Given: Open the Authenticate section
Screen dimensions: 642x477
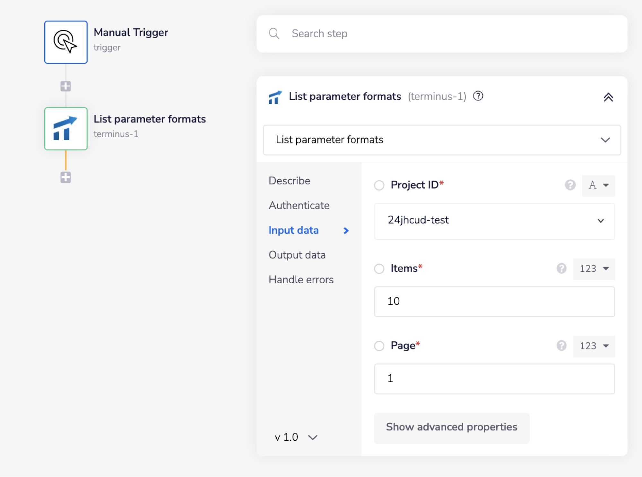Looking at the screenshot, I should (299, 205).
